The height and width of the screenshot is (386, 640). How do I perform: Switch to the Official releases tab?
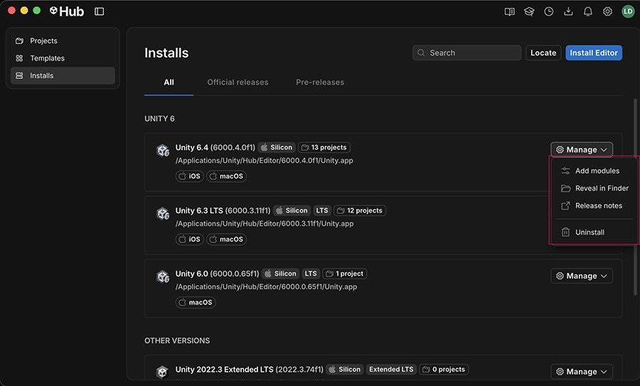coord(238,82)
